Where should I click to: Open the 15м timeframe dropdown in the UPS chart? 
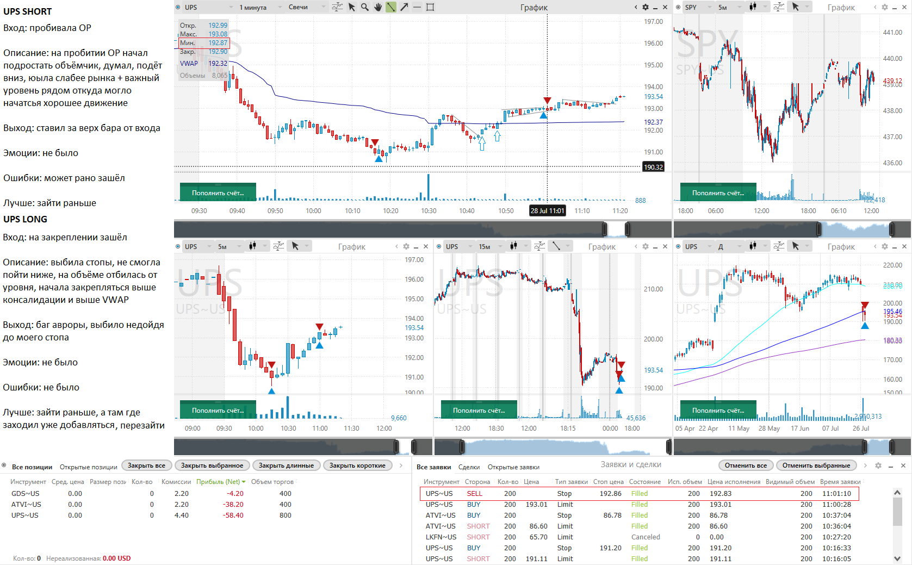click(490, 246)
